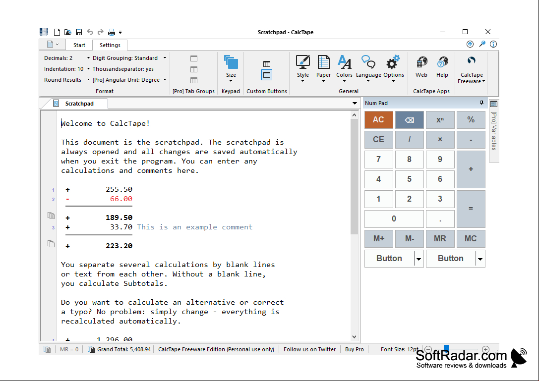Click the pin ribbon icon beside the info icon
The width and height of the screenshot is (539, 381).
[482, 44]
